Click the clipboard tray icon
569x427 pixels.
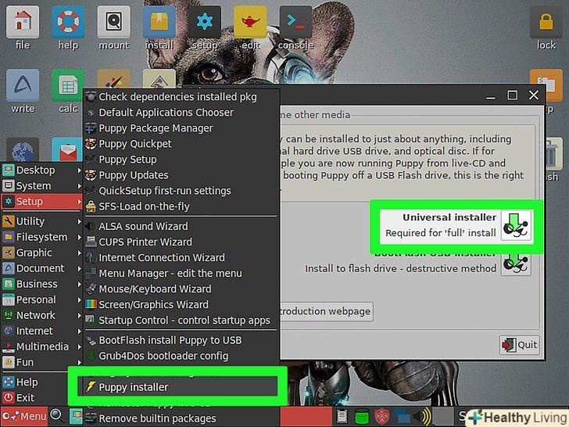pos(342,417)
